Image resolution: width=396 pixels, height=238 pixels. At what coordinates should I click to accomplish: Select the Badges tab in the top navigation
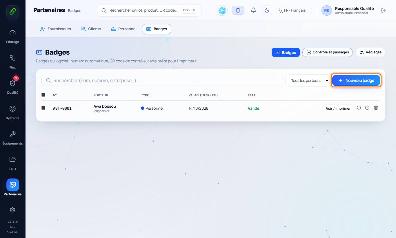point(157,29)
